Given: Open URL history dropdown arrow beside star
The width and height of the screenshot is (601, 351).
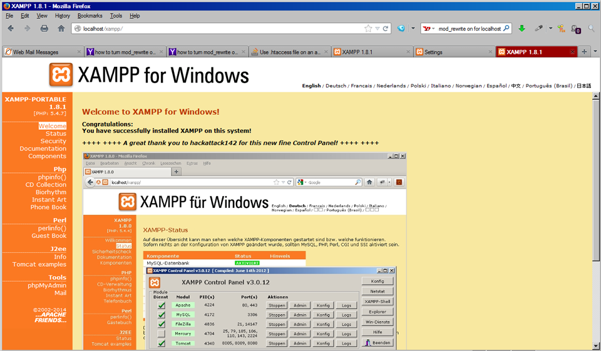Looking at the screenshot, I should (378, 29).
